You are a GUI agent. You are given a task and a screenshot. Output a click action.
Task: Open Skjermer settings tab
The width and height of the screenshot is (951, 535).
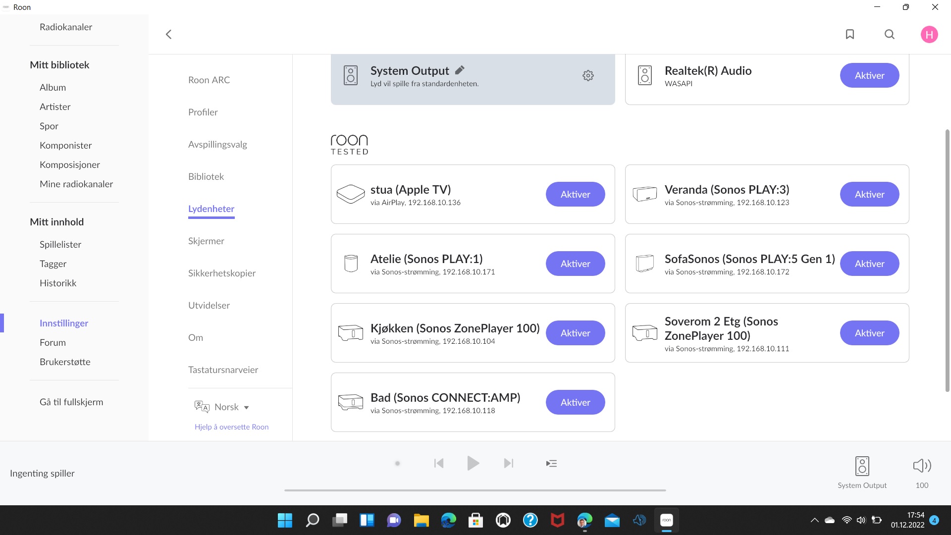click(x=206, y=241)
